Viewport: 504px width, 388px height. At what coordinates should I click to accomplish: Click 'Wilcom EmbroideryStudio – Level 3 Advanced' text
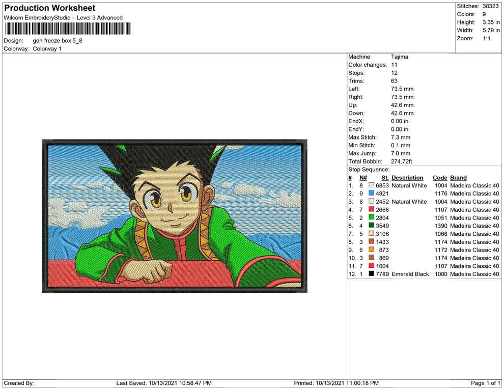coord(63,18)
